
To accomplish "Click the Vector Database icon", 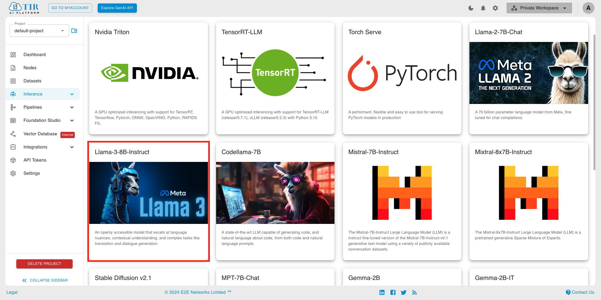I will click(x=13, y=134).
